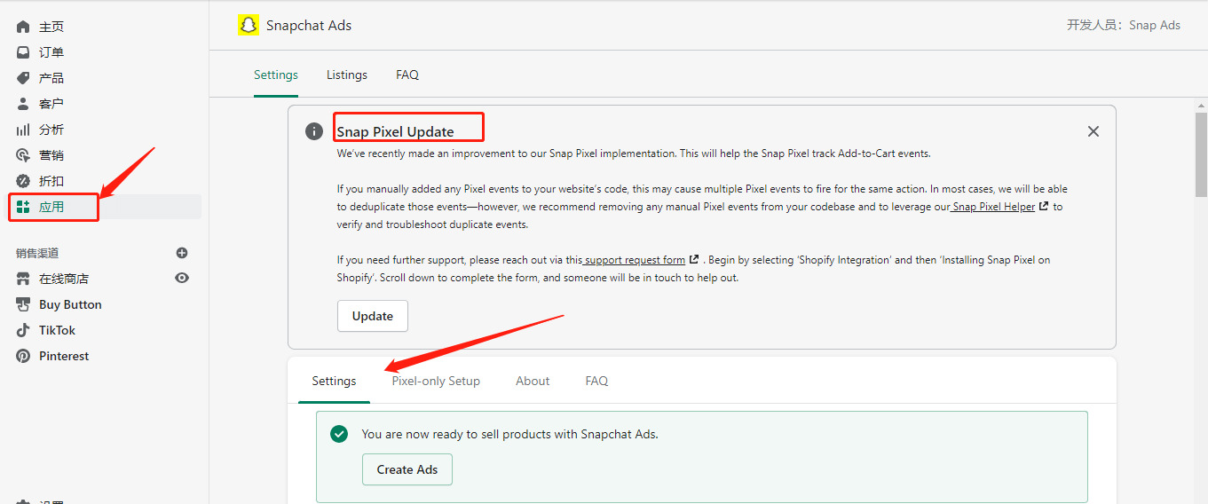Click info icon in Snap Pixel banner
This screenshot has width=1208, height=504.
pos(314,131)
